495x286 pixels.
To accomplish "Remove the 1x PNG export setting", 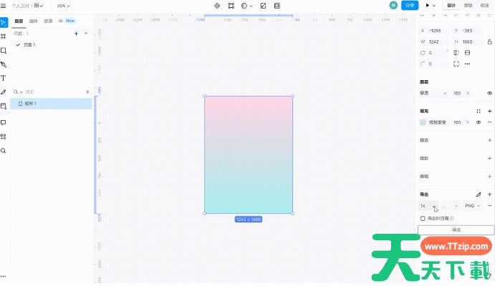I will [x=490, y=206].
